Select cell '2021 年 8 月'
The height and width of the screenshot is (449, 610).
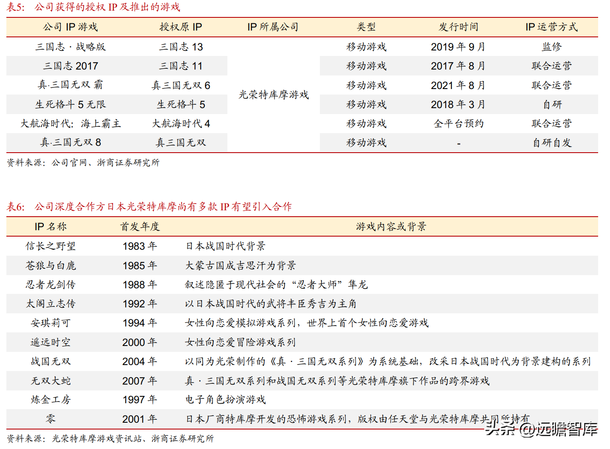[458, 85]
